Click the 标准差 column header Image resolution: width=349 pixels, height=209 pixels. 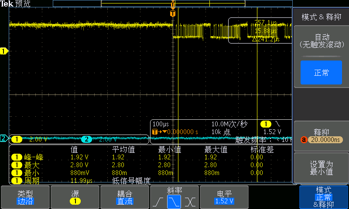262,149
